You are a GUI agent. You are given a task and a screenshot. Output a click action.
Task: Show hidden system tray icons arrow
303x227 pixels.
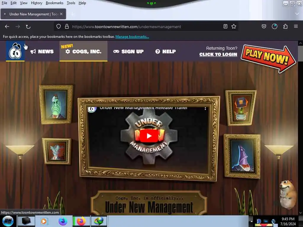pos(252,221)
